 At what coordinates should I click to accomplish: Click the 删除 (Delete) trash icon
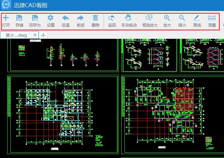(x=96, y=18)
